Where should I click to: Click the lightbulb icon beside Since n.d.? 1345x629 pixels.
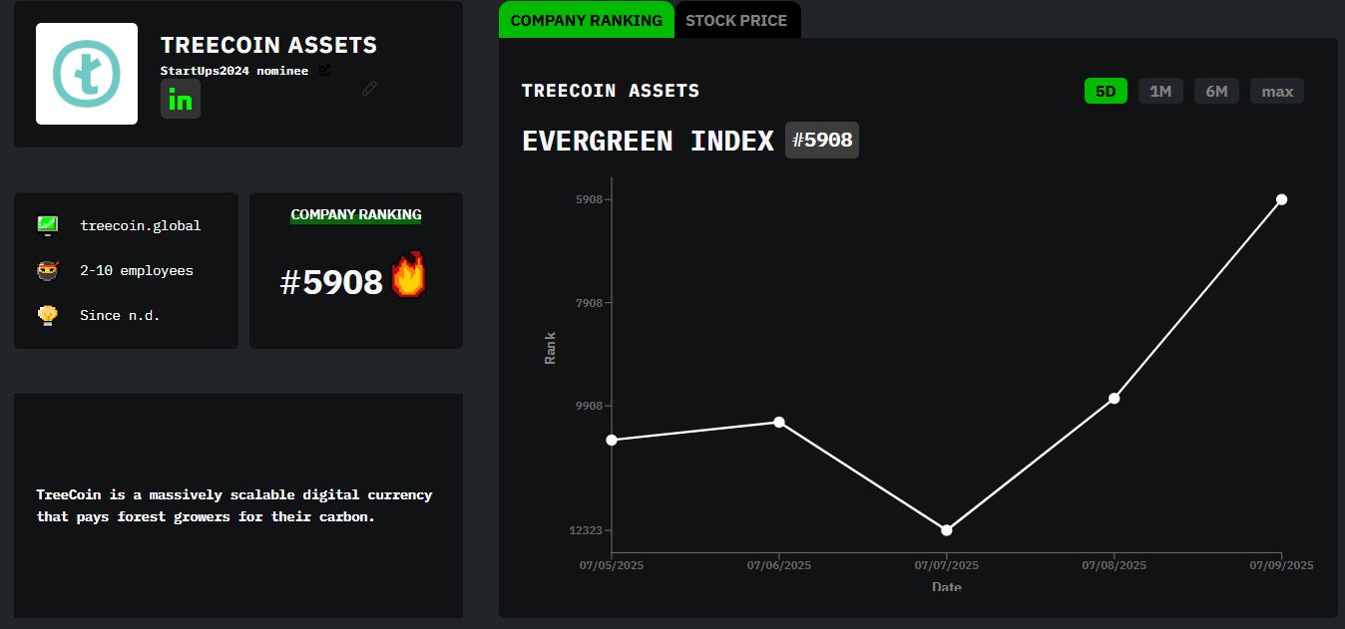(47, 315)
